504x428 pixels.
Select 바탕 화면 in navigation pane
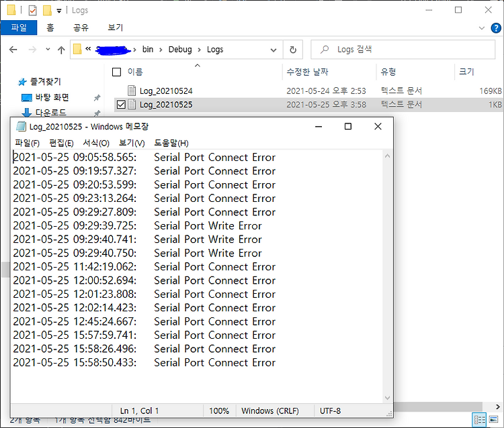click(x=52, y=97)
